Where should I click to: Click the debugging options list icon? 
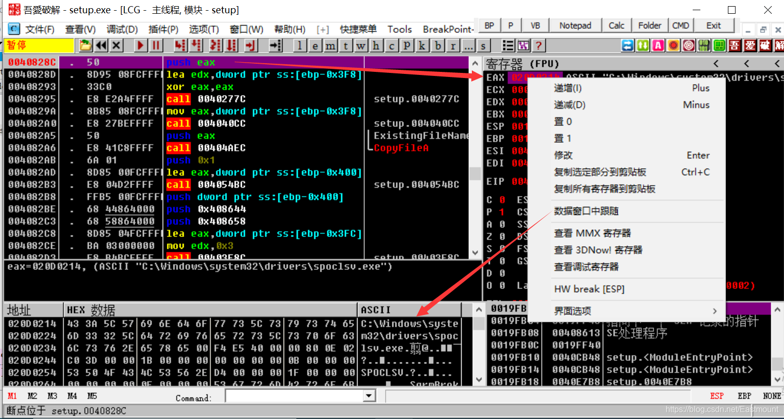point(508,45)
